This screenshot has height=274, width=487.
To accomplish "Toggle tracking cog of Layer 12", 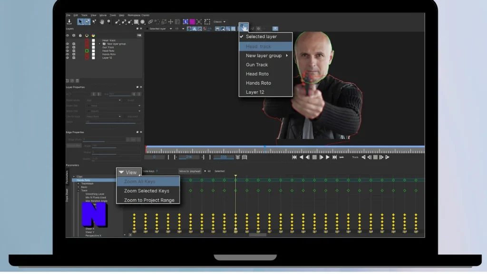I will tap(74, 58).
